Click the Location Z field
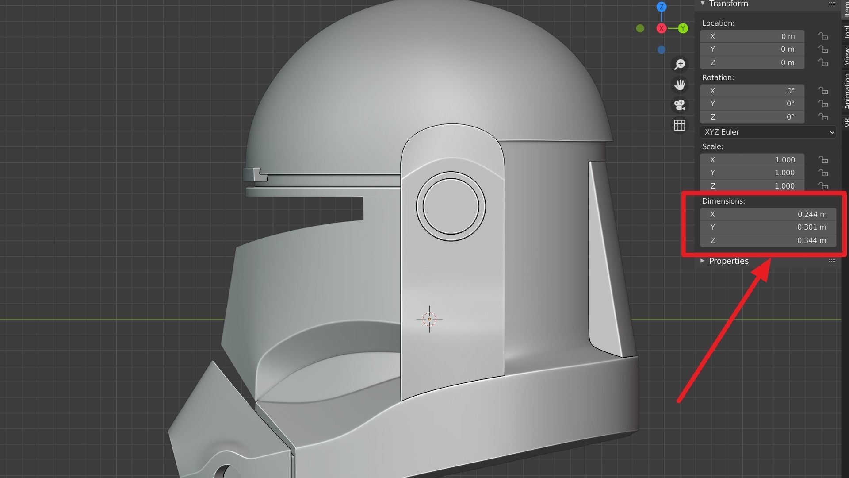 point(752,62)
